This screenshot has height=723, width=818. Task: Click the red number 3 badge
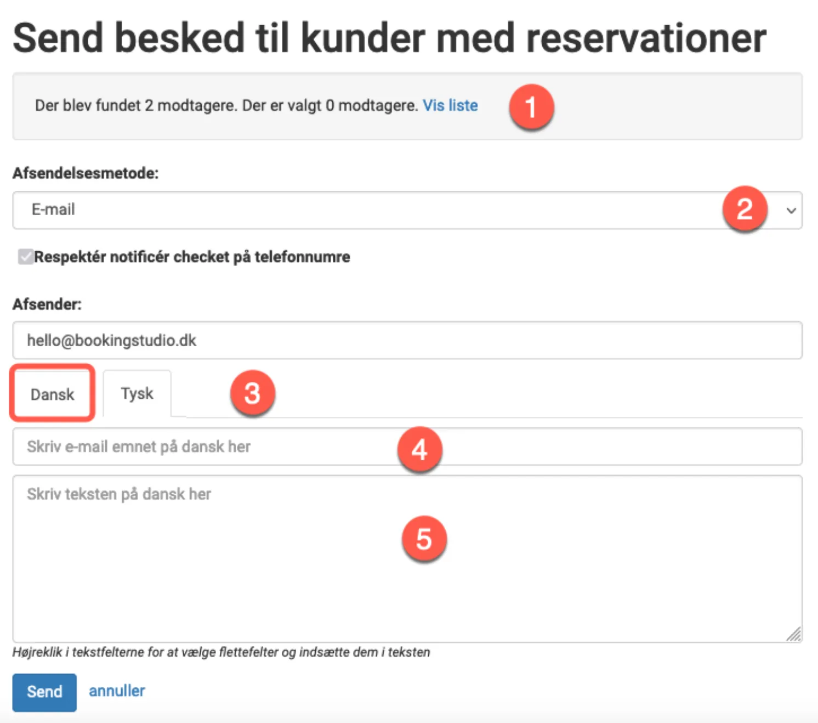pos(252,393)
